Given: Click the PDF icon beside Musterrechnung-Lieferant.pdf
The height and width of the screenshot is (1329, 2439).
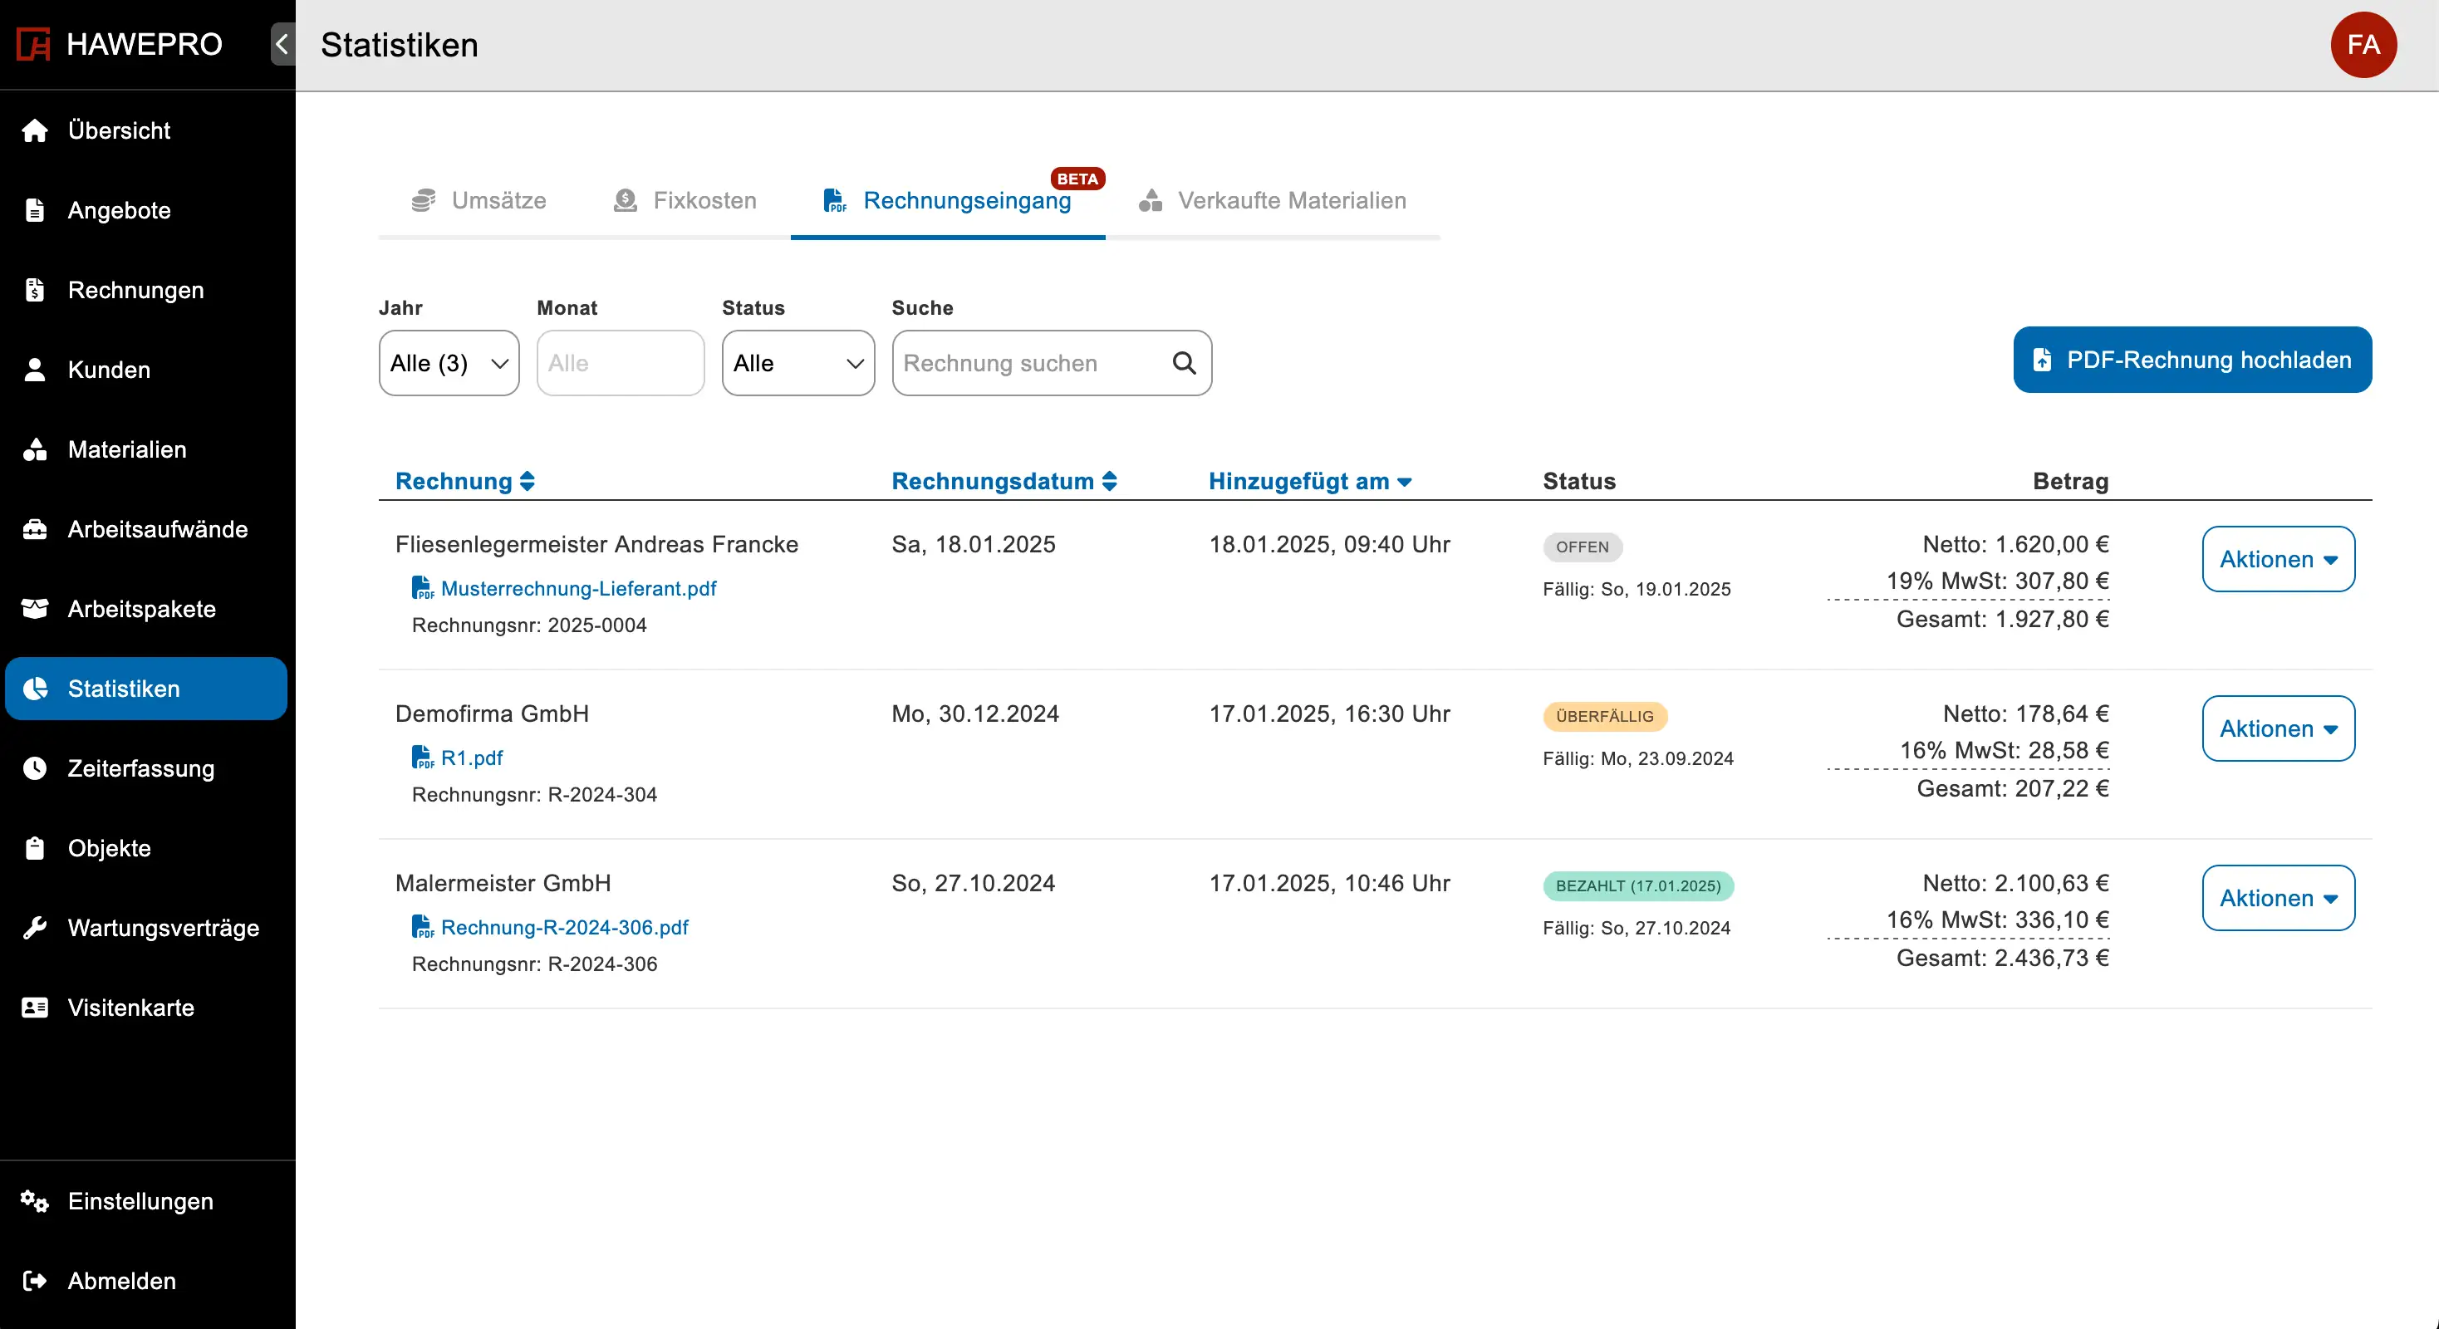Looking at the screenshot, I should point(422,588).
